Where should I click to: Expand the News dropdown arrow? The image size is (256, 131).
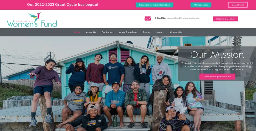click(164, 32)
